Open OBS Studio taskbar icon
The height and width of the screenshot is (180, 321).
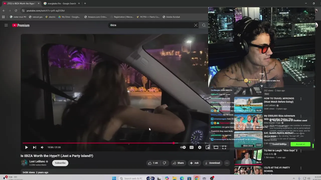(212, 178)
